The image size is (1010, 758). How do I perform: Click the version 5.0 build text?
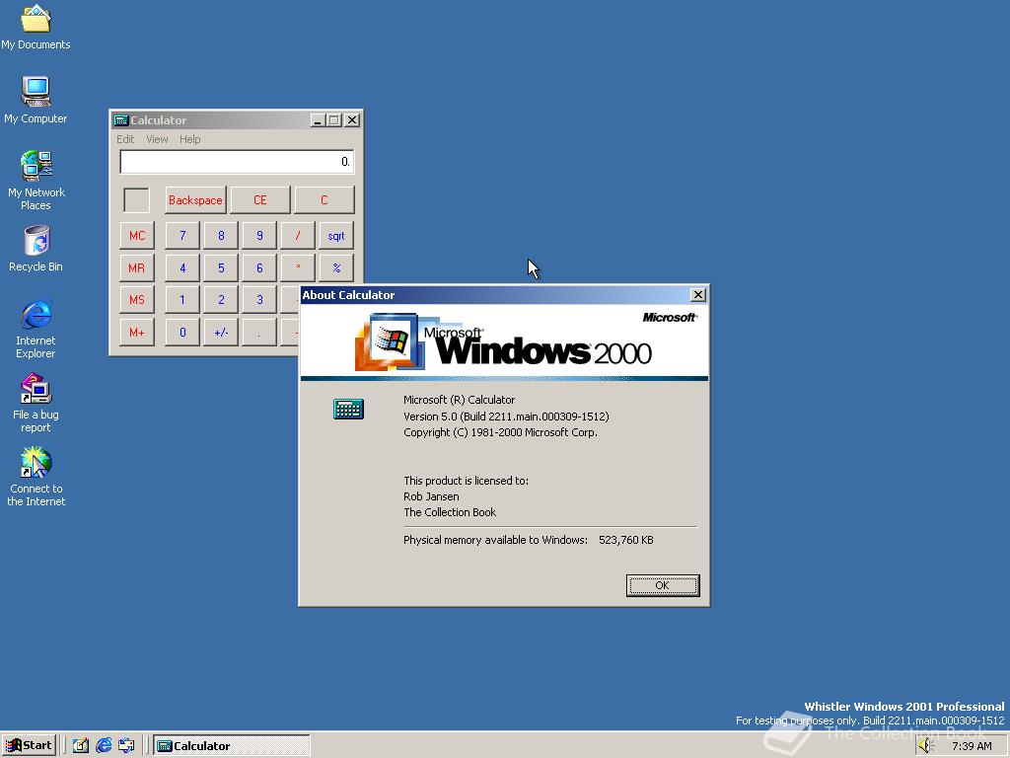506,417
